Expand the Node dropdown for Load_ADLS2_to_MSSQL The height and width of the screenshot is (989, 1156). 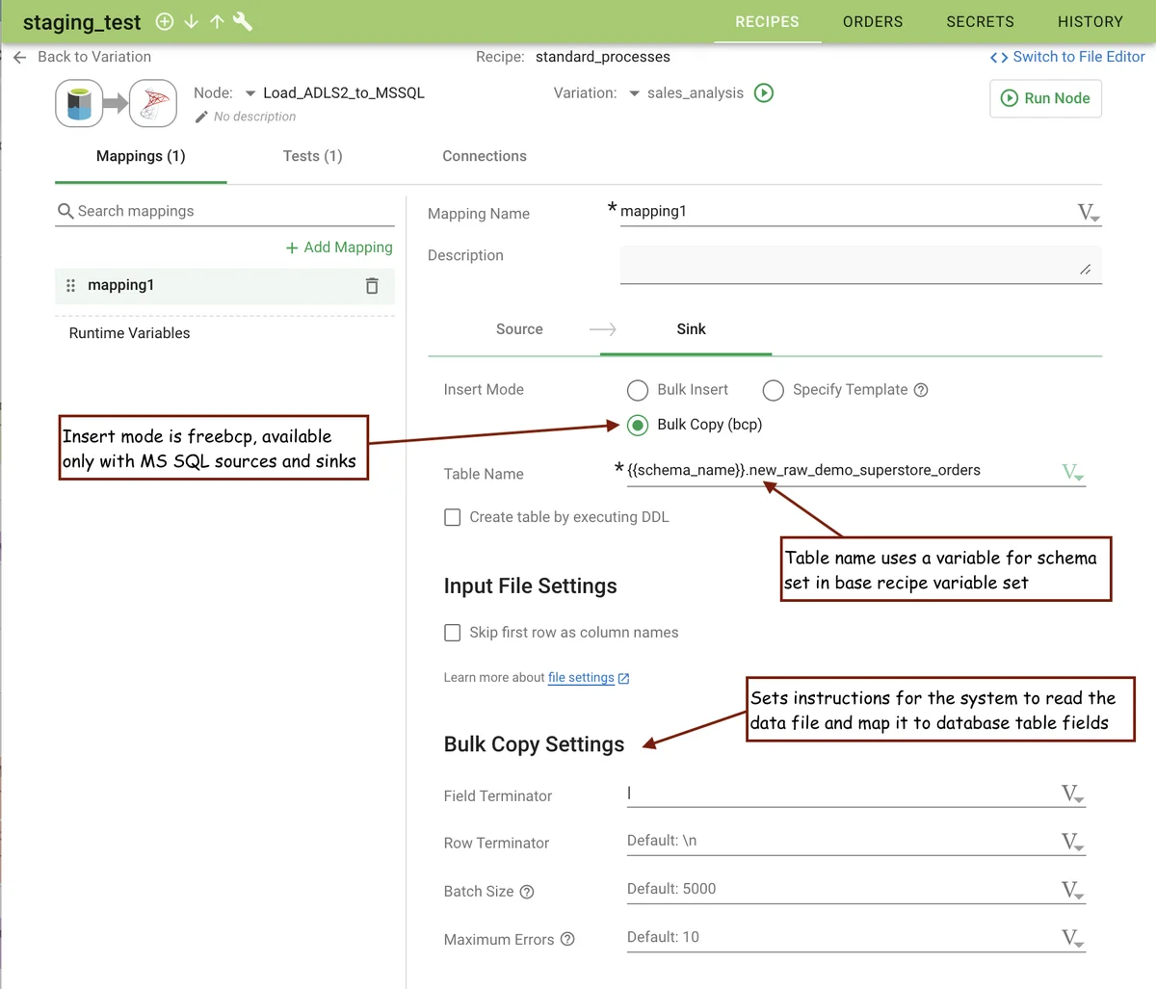(x=250, y=93)
